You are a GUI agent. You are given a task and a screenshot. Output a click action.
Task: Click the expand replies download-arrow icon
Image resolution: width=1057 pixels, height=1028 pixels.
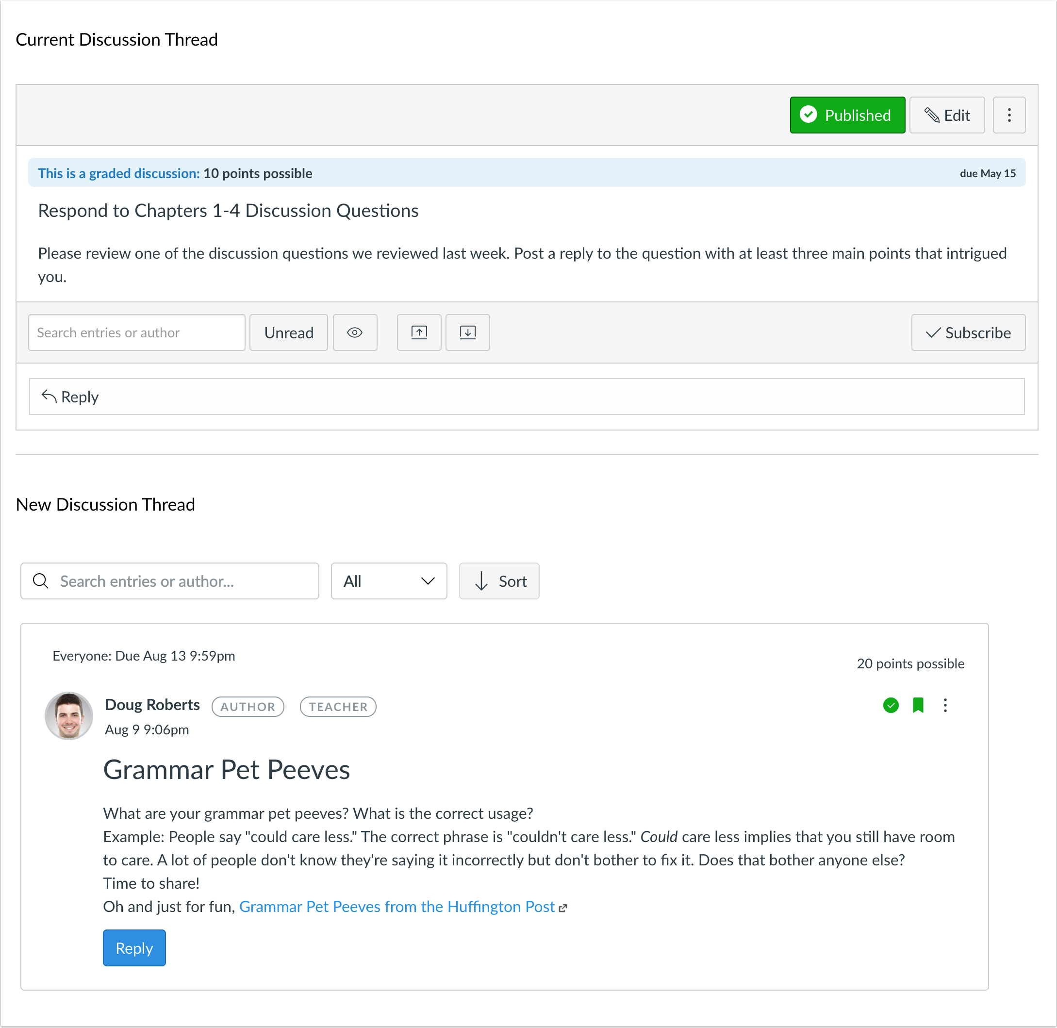pos(467,332)
